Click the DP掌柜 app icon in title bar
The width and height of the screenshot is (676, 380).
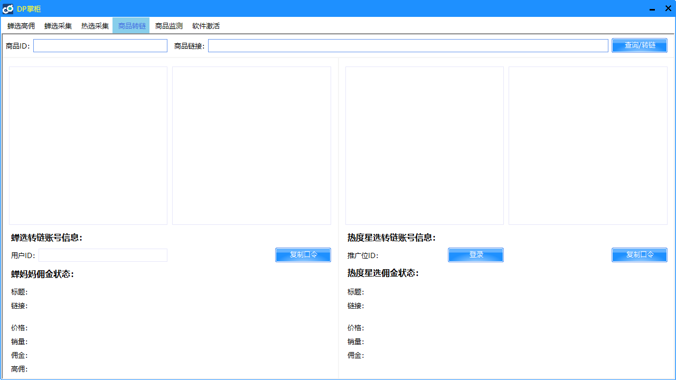pos(8,8)
